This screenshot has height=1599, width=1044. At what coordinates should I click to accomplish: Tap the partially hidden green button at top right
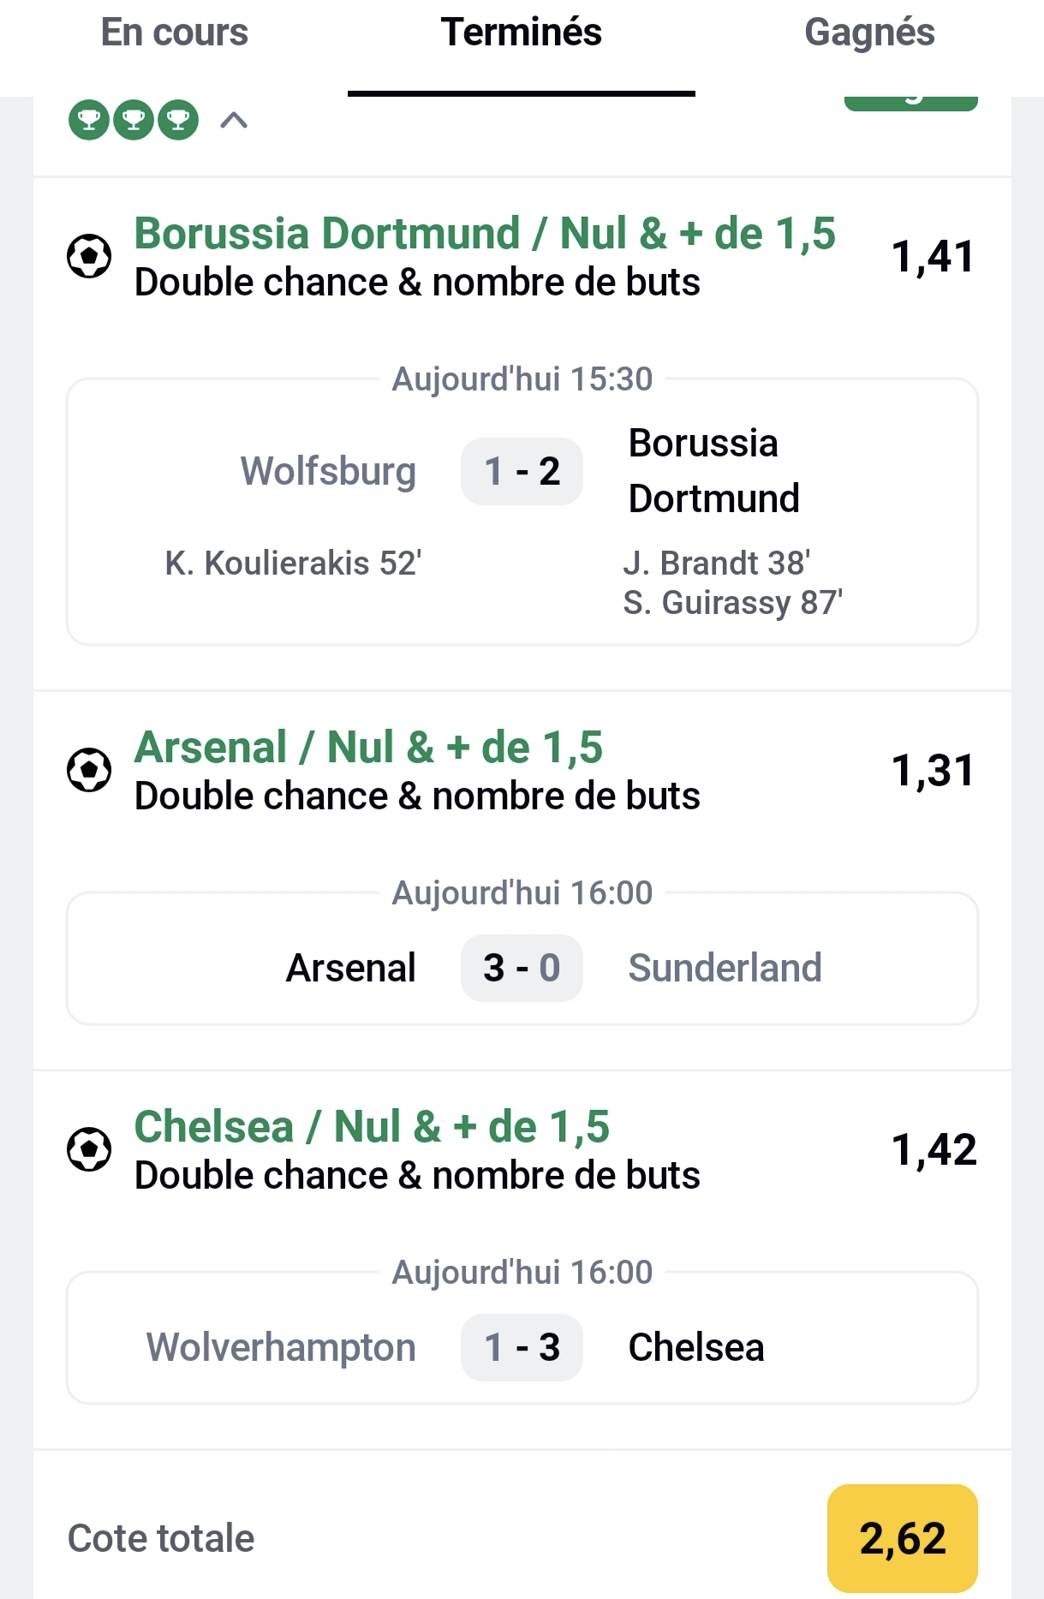910,103
